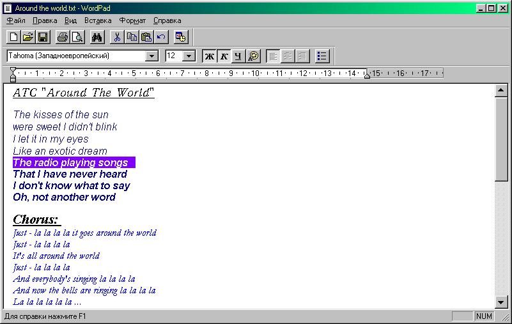The height and width of the screenshot is (324, 512).
Task: Click the left indent marker on the ruler
Action: [13, 75]
